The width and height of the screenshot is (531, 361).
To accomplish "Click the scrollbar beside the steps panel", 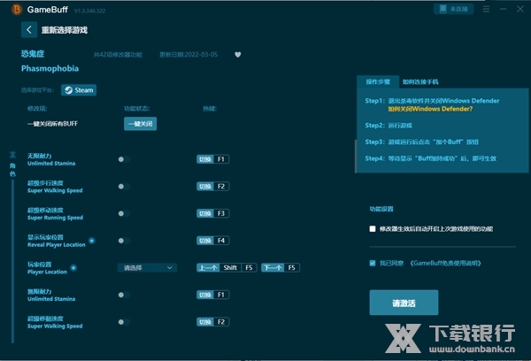I will [x=356, y=156].
